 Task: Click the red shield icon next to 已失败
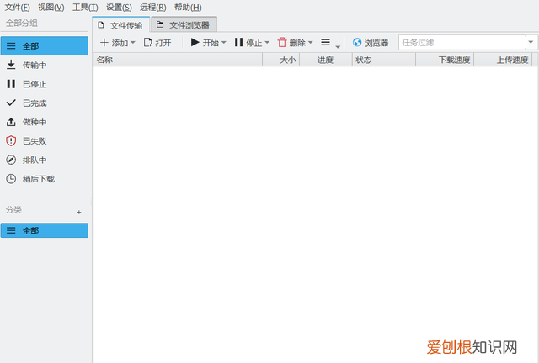click(11, 140)
